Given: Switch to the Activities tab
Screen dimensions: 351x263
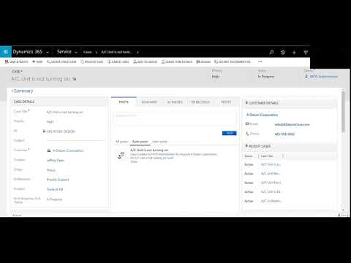Looking at the screenshot, I should click(x=175, y=102).
